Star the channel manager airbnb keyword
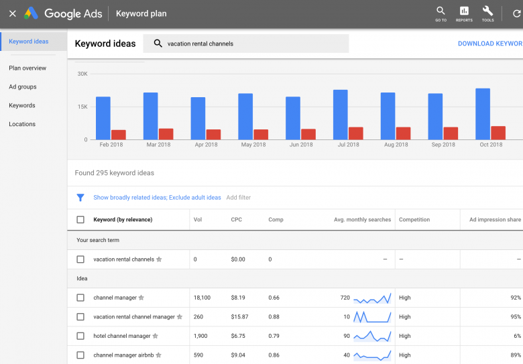523x364 pixels. pyautogui.click(x=158, y=355)
